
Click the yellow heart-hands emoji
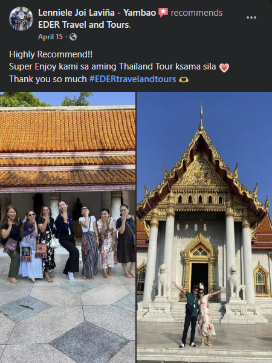(184, 80)
